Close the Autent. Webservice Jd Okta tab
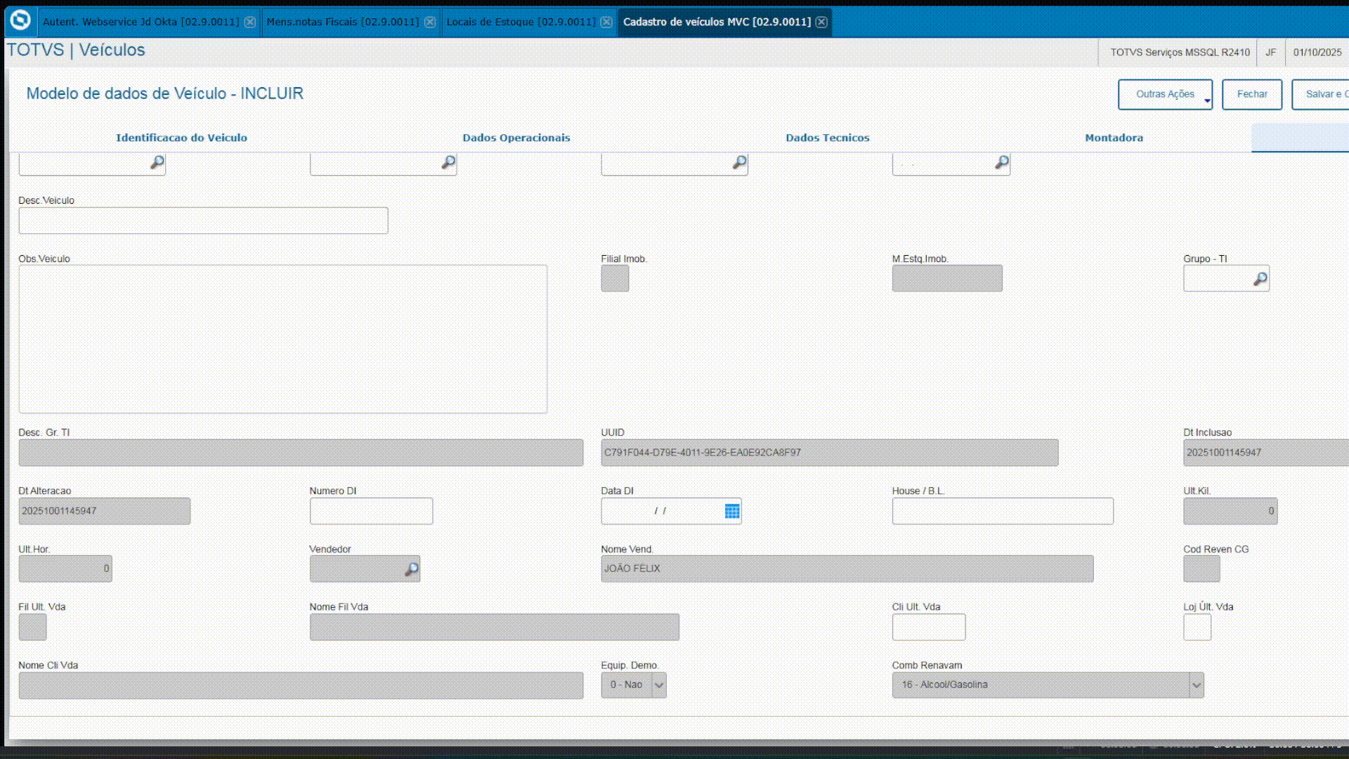This screenshot has width=1349, height=759. click(250, 22)
